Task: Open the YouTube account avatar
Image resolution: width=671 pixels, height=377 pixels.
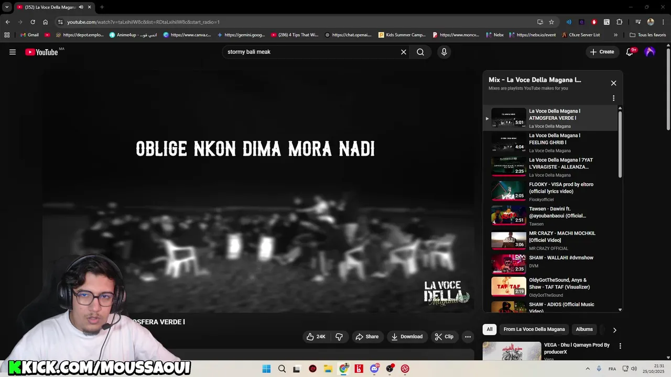Action: pyautogui.click(x=650, y=52)
